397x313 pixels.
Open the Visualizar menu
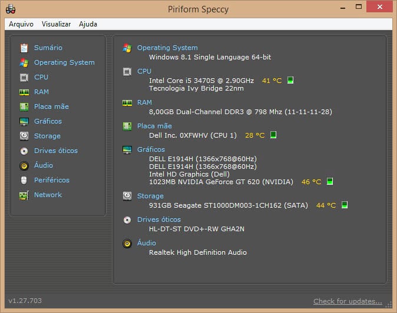[x=56, y=24]
